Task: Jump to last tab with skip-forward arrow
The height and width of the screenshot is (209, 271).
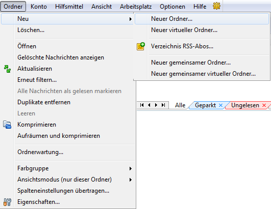Action: tap(163, 105)
